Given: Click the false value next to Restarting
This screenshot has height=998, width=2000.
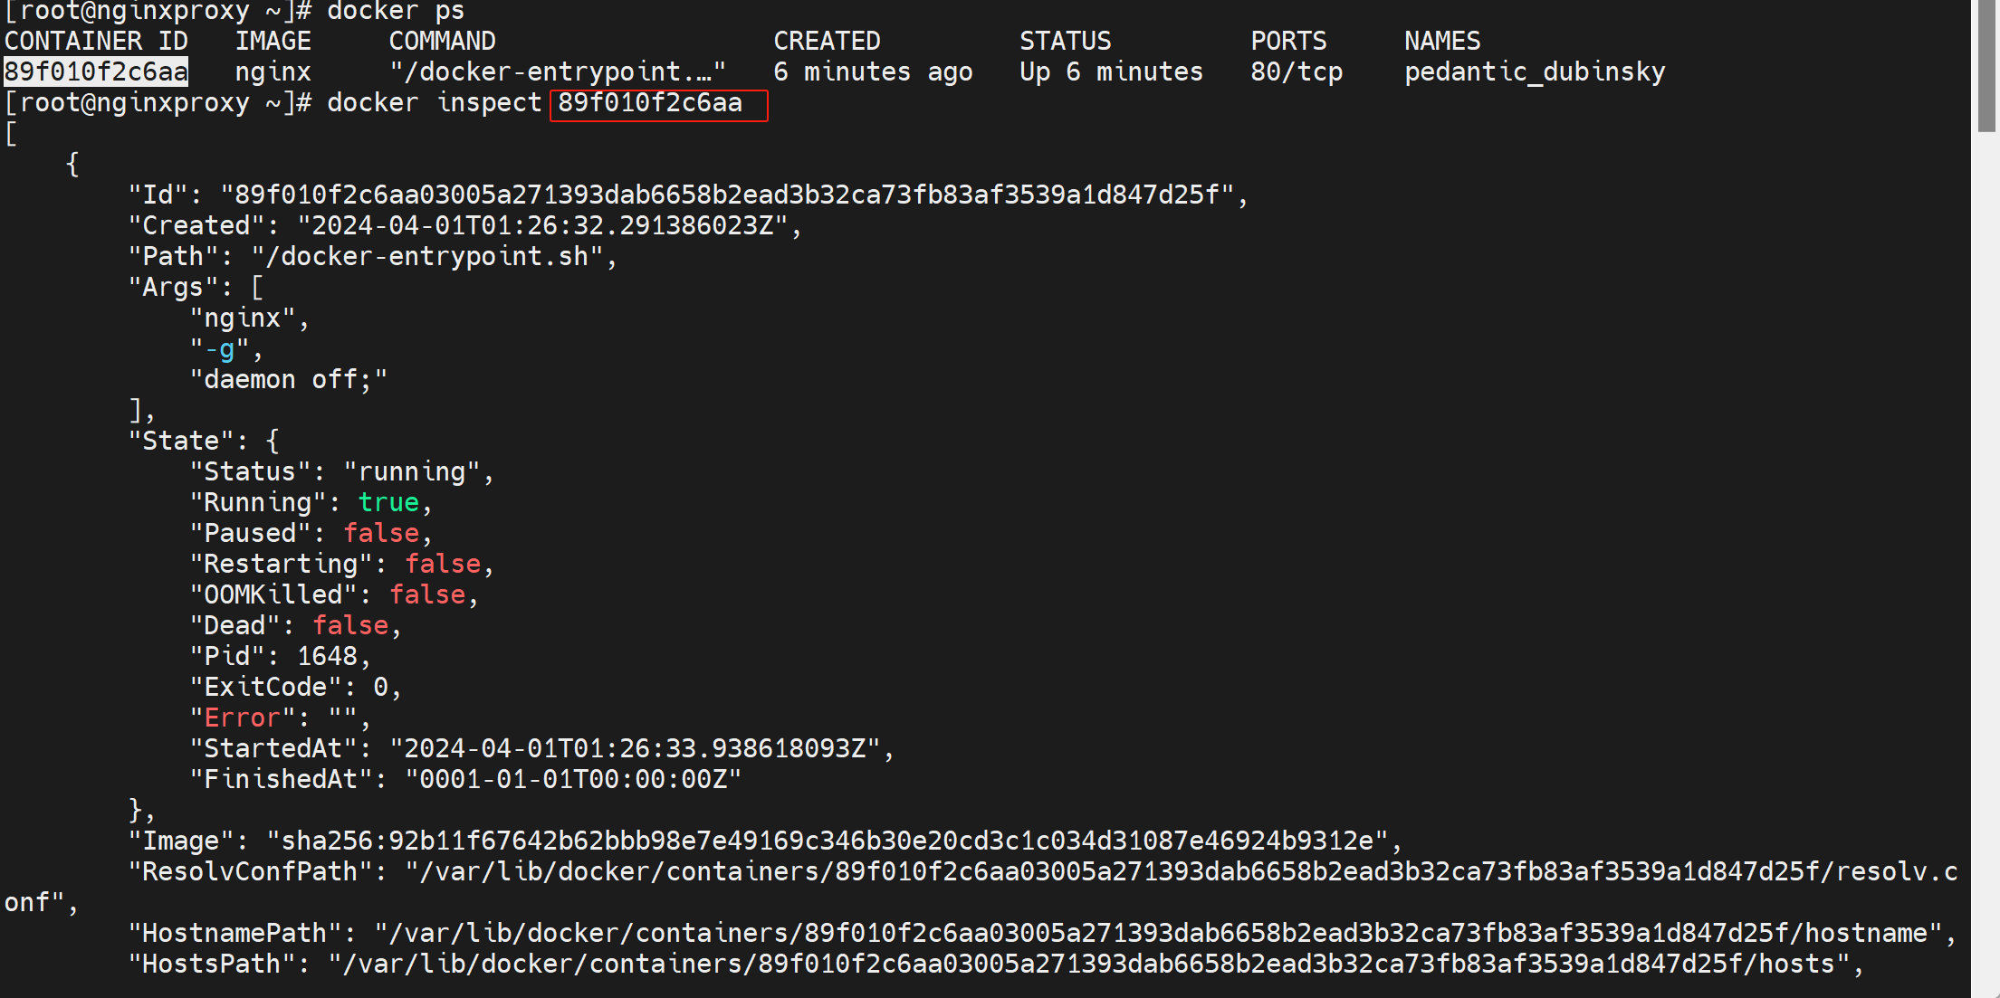Looking at the screenshot, I should [x=443, y=564].
